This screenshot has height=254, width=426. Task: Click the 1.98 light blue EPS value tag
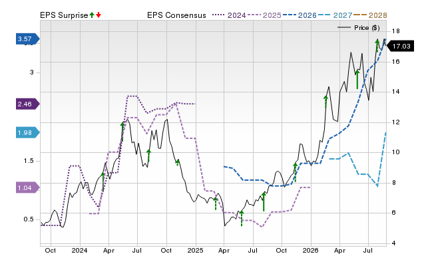28,133
